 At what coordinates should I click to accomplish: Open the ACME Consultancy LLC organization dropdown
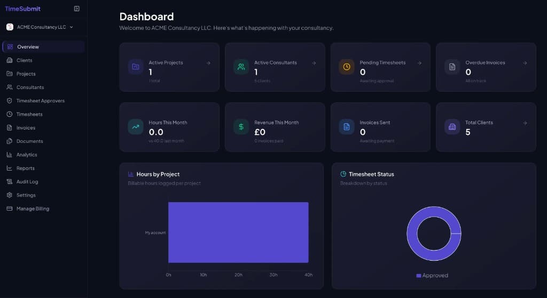tap(40, 27)
